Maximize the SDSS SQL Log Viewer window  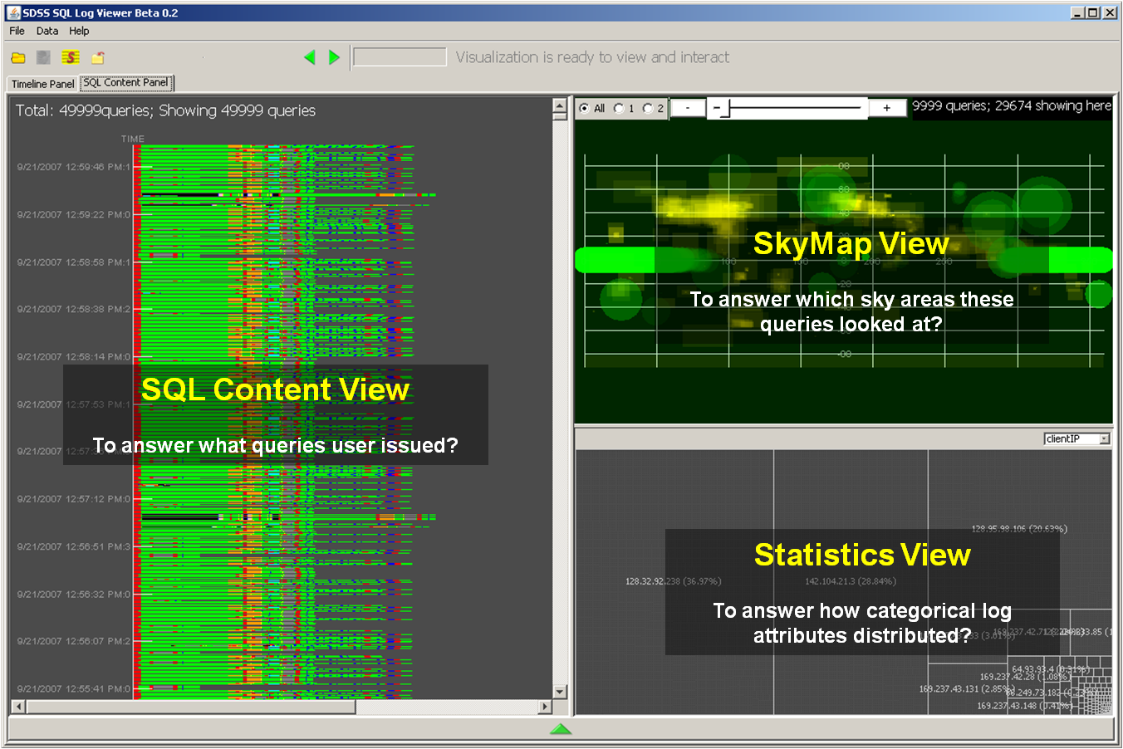pos(1092,12)
